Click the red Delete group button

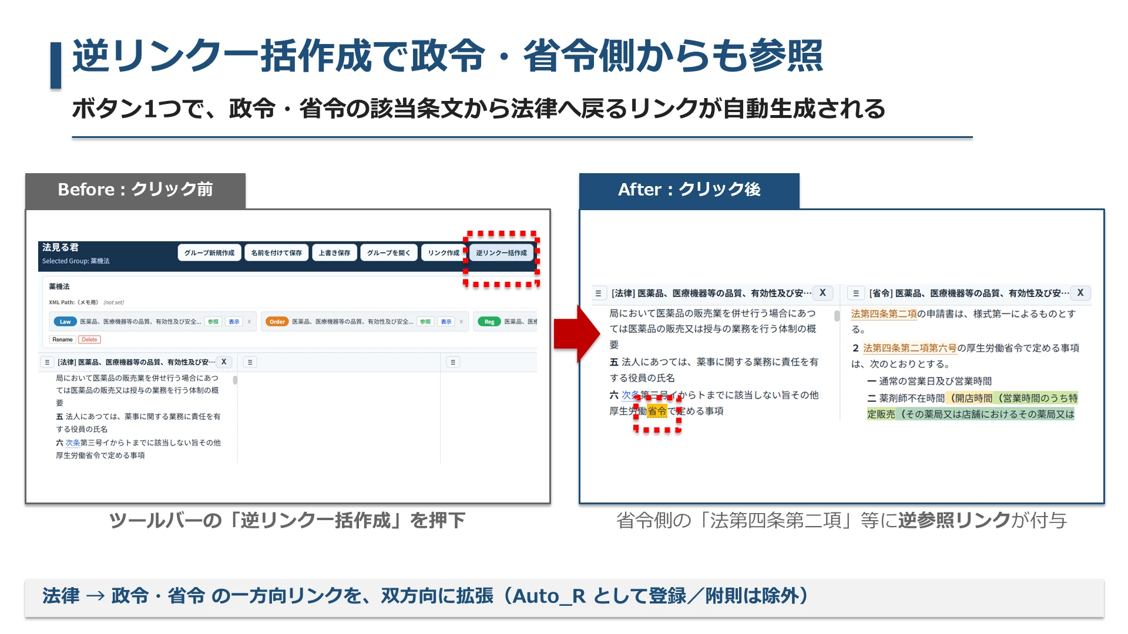click(x=89, y=339)
